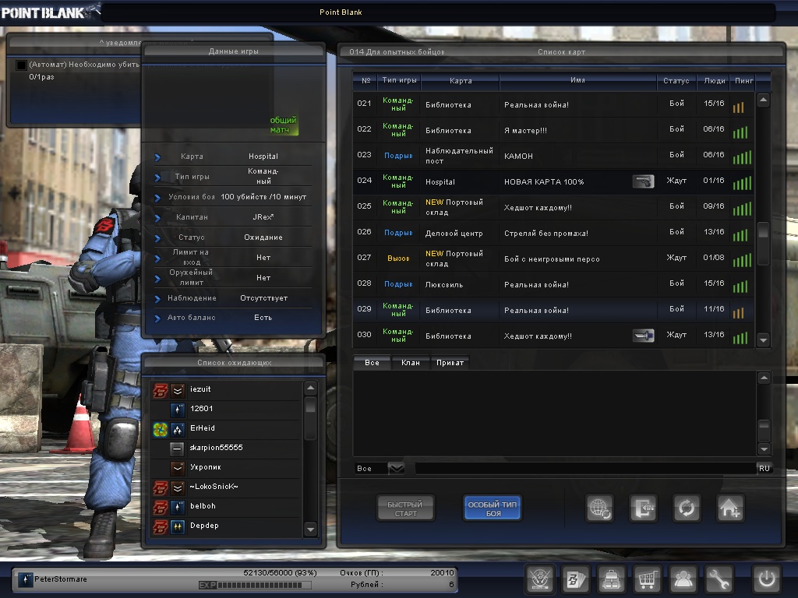Open the mission cards icon

pyautogui.click(x=576, y=579)
